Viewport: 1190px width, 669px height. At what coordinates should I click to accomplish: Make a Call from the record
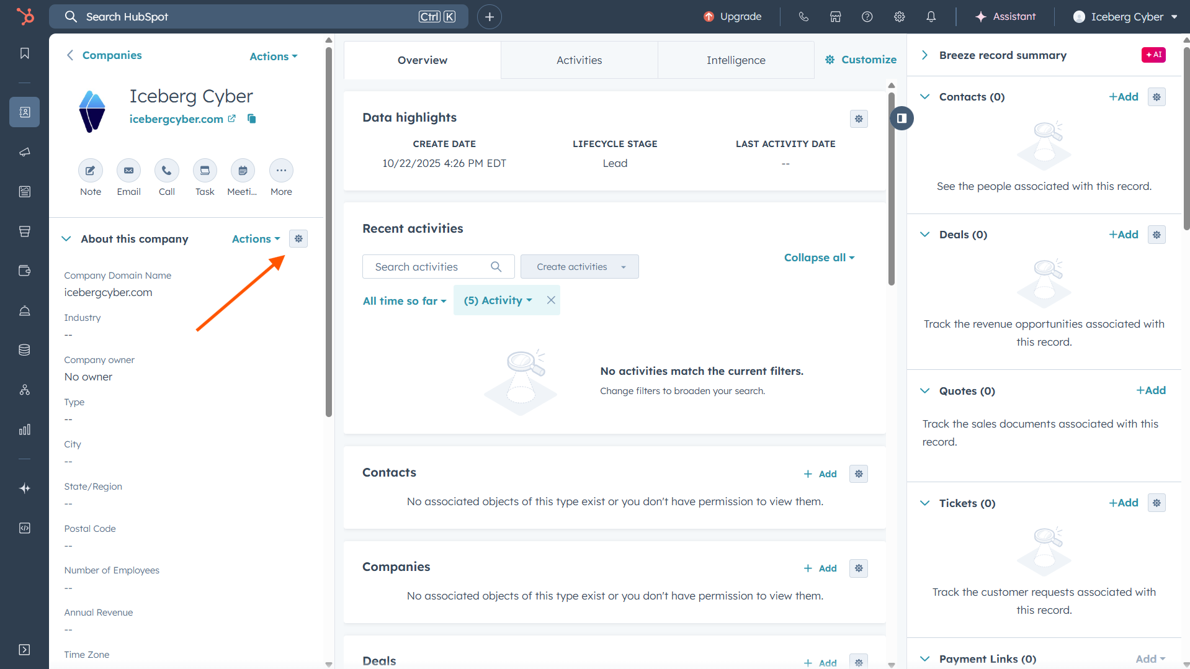[167, 171]
